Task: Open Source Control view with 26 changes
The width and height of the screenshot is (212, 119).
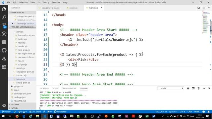Action: pyautogui.click(x=4, y=25)
